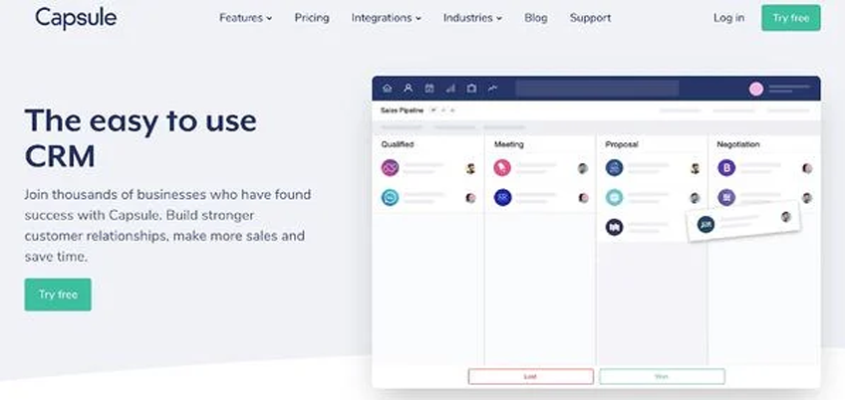Open the Sales Pipeline dropdown arrow
Image resolution: width=845 pixels, height=400 pixels.
point(433,110)
